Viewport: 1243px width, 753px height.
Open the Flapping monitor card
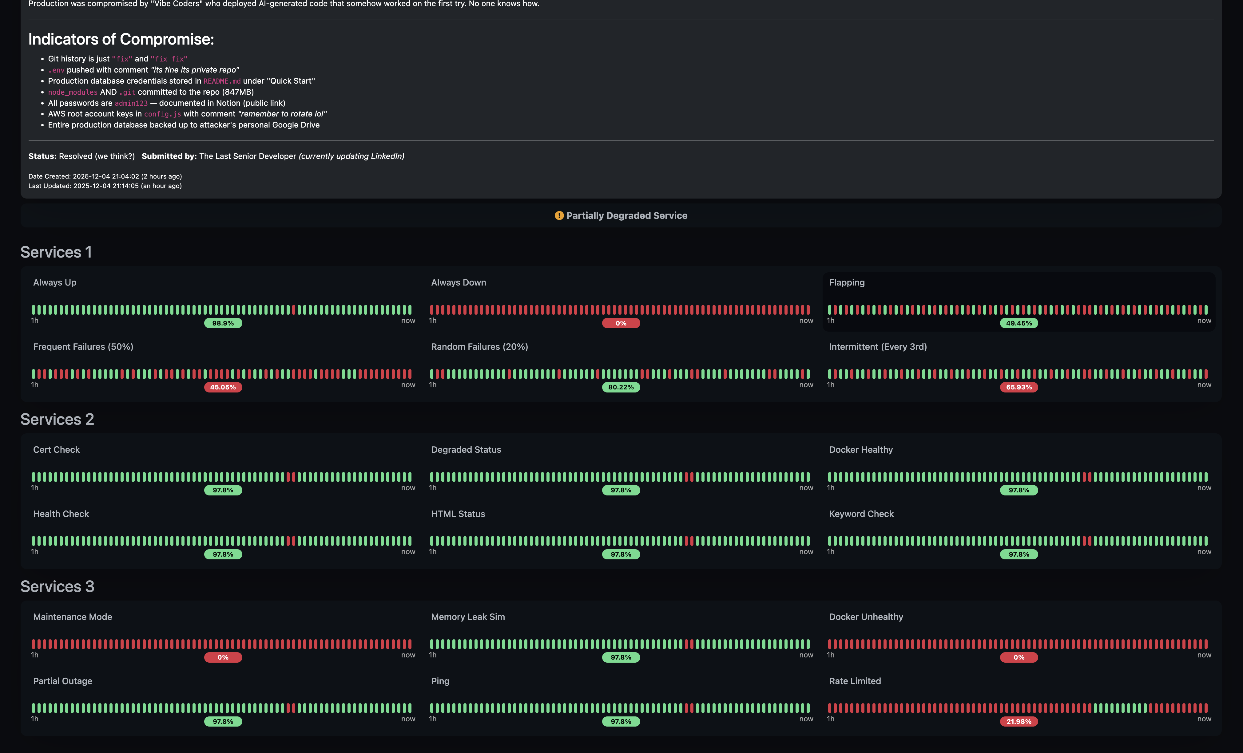tap(1019, 302)
